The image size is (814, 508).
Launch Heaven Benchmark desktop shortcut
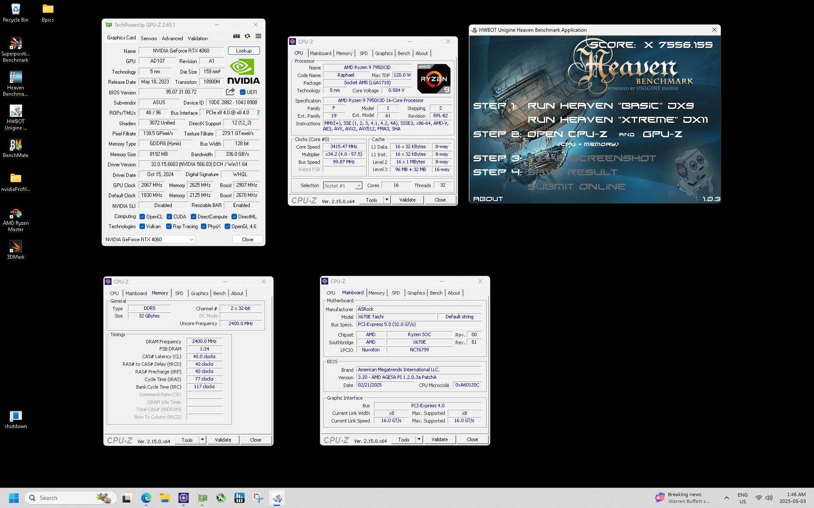pyautogui.click(x=16, y=84)
